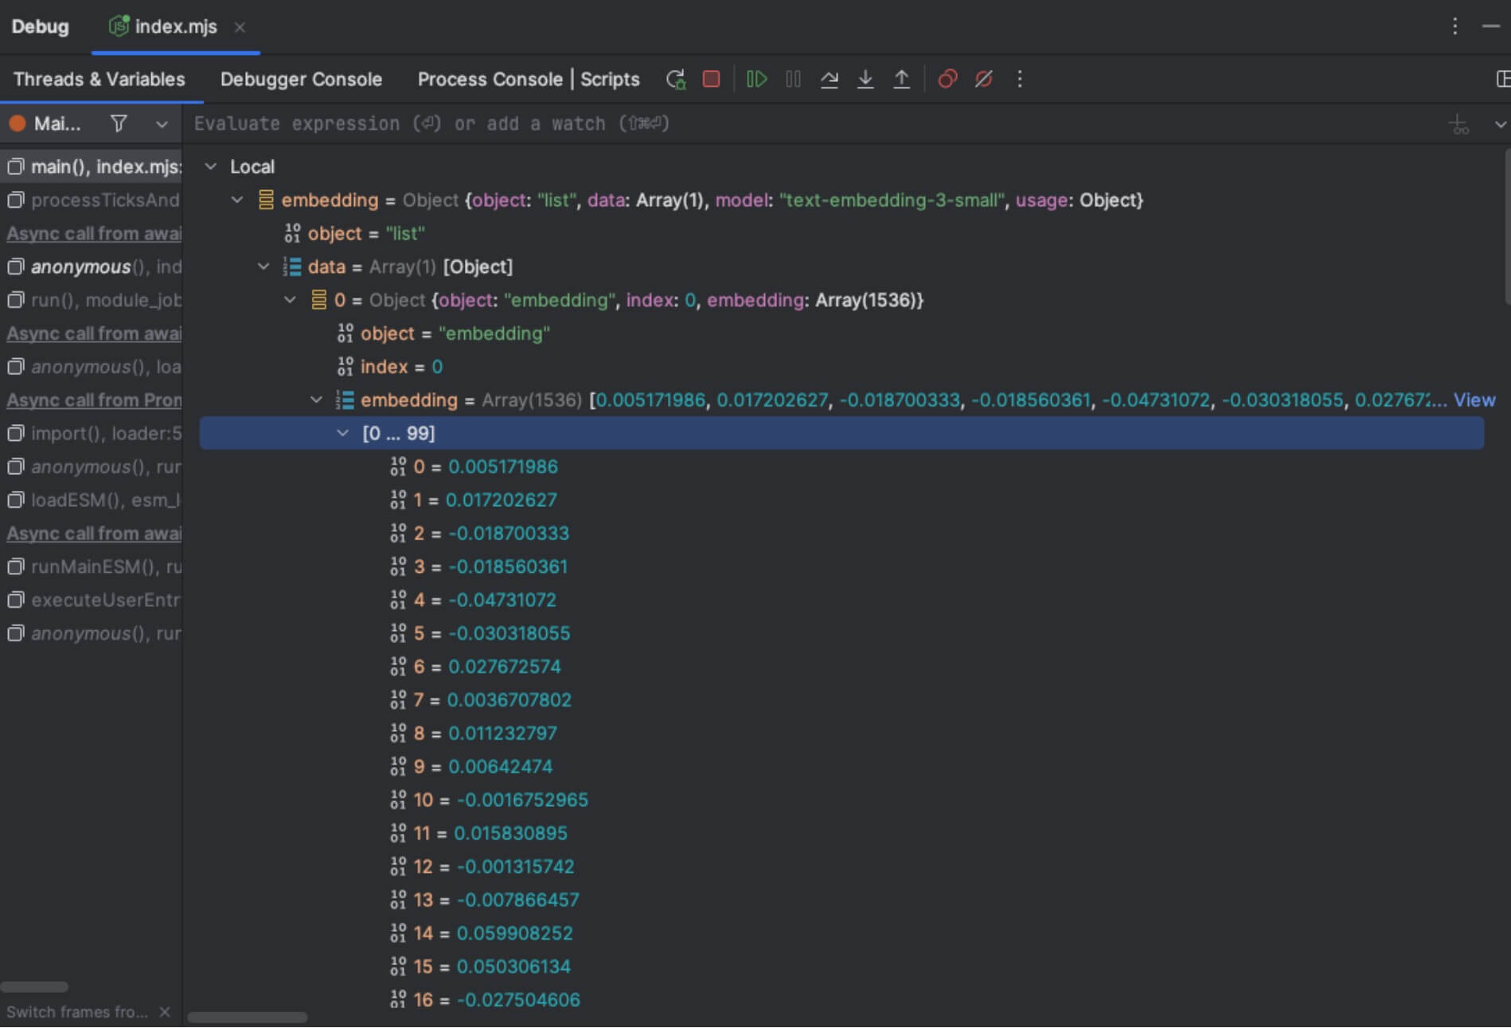The width and height of the screenshot is (1511, 1028).
Task: Select the import(), loader frame
Action: point(92,433)
